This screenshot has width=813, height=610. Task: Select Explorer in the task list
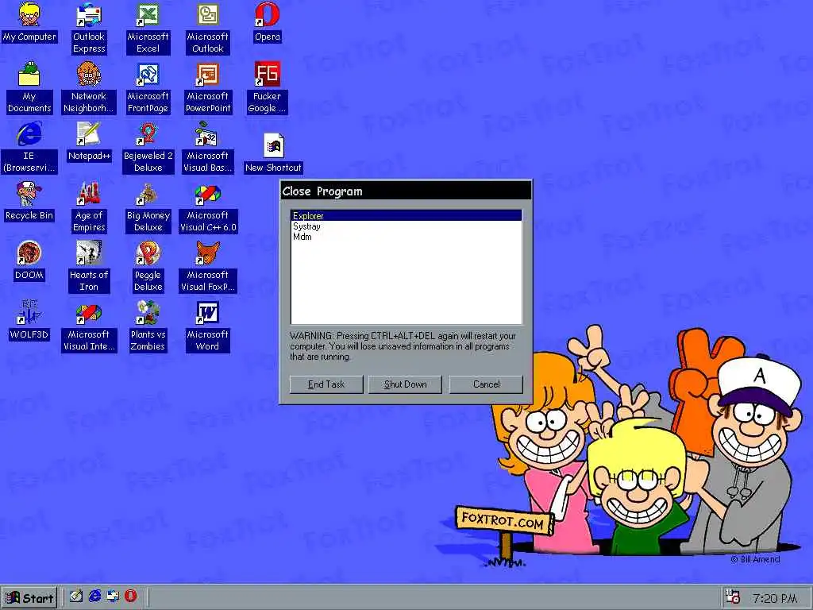tap(406, 216)
